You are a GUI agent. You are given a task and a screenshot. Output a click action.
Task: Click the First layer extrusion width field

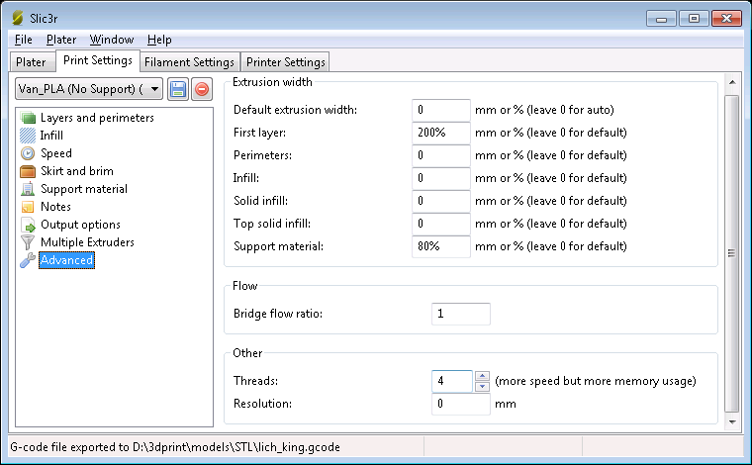(x=440, y=133)
